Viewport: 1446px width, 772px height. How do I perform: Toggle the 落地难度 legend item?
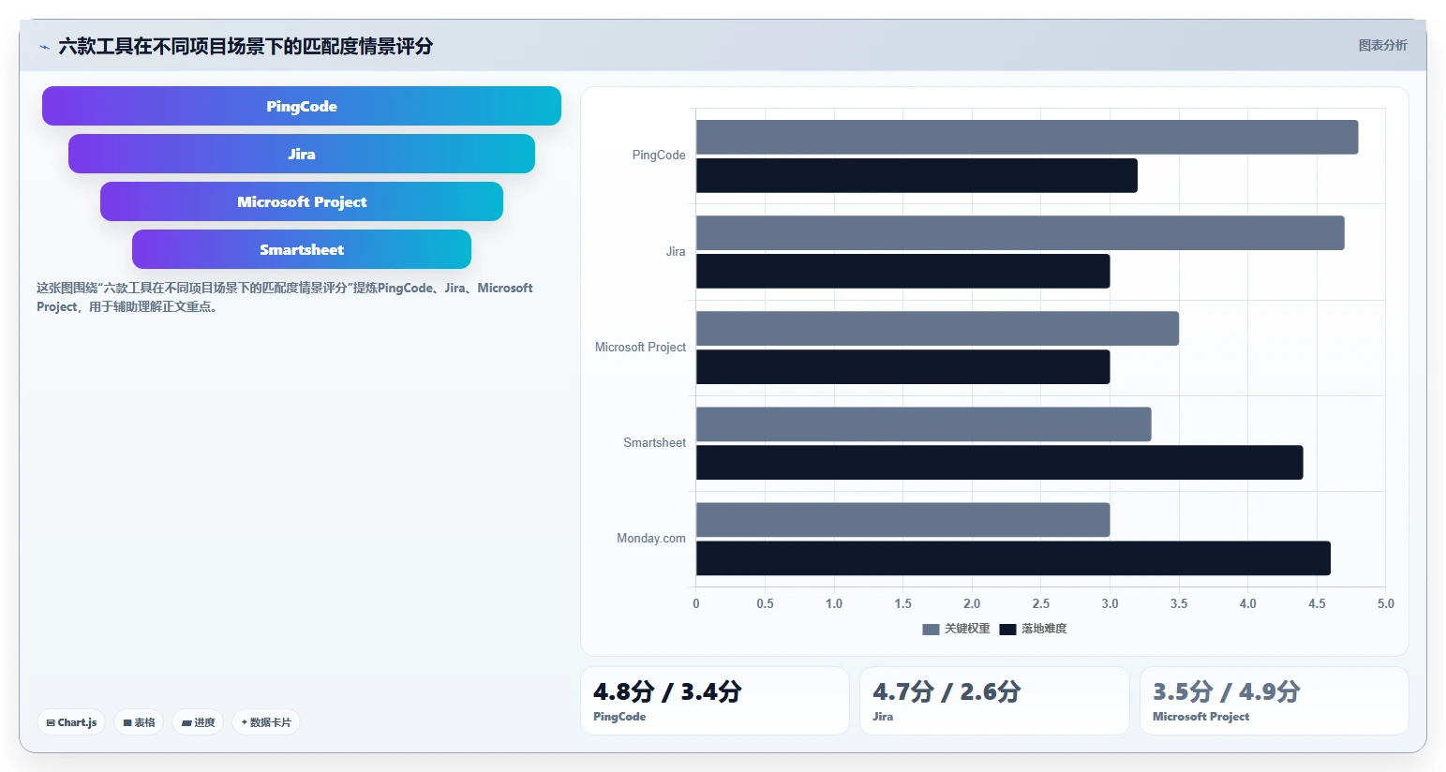pos(1033,629)
